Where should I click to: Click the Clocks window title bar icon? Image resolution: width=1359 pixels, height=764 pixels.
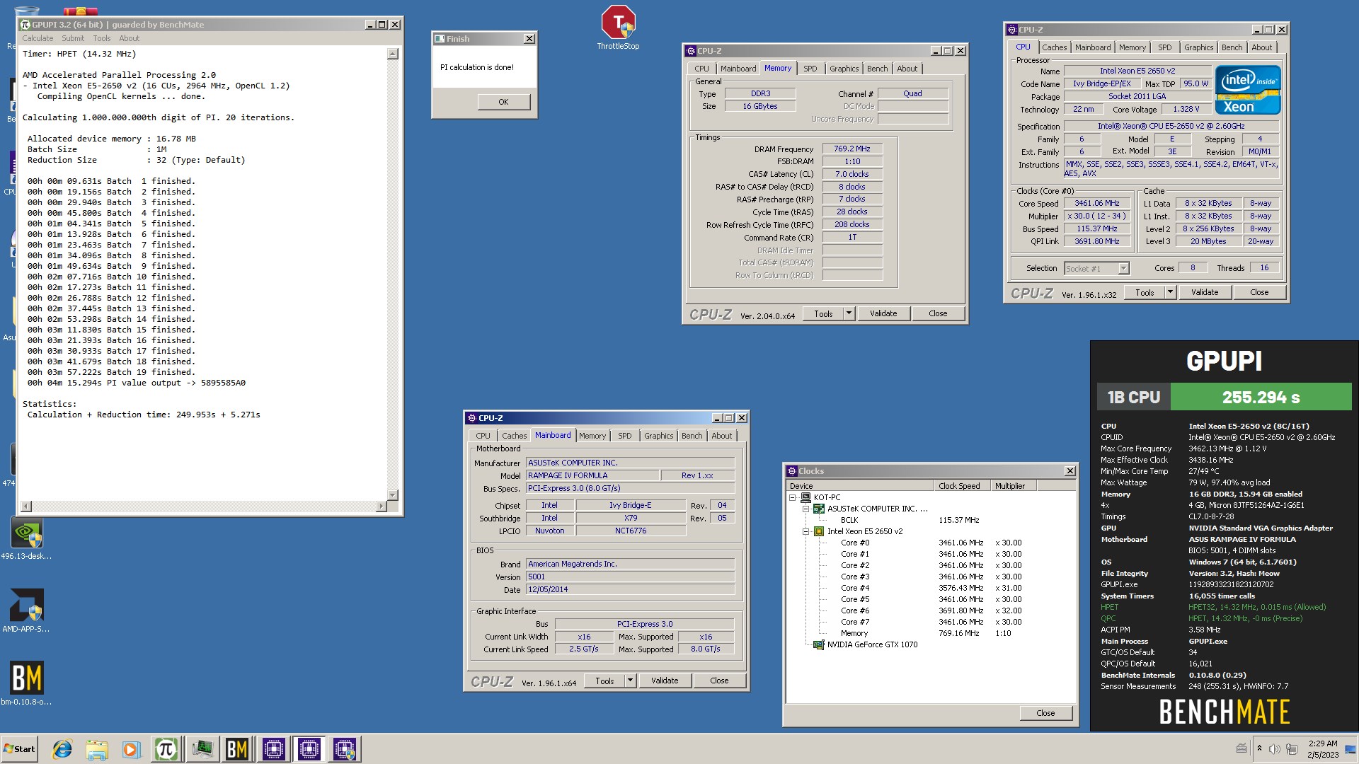pyautogui.click(x=792, y=471)
